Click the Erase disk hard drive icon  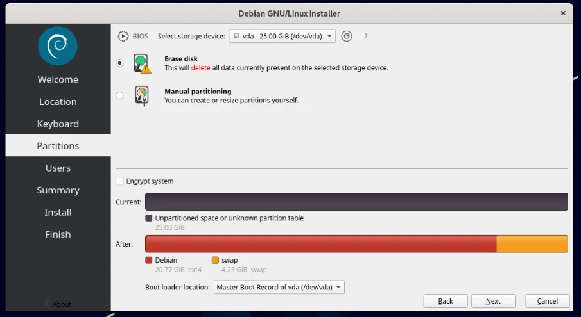coord(142,63)
